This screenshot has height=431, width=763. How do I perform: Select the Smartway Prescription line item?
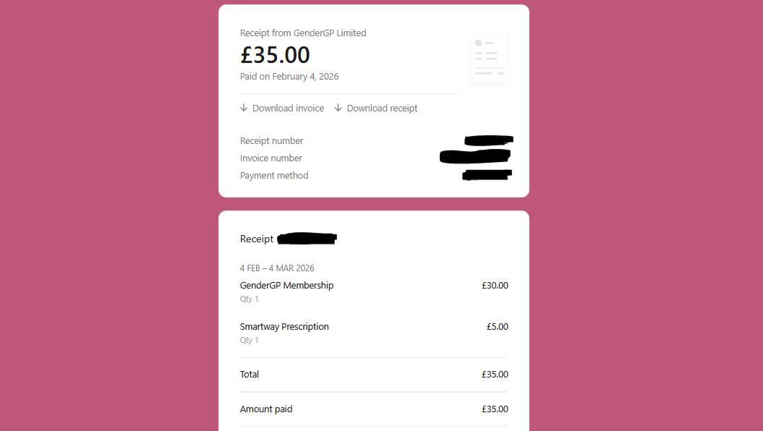284,327
